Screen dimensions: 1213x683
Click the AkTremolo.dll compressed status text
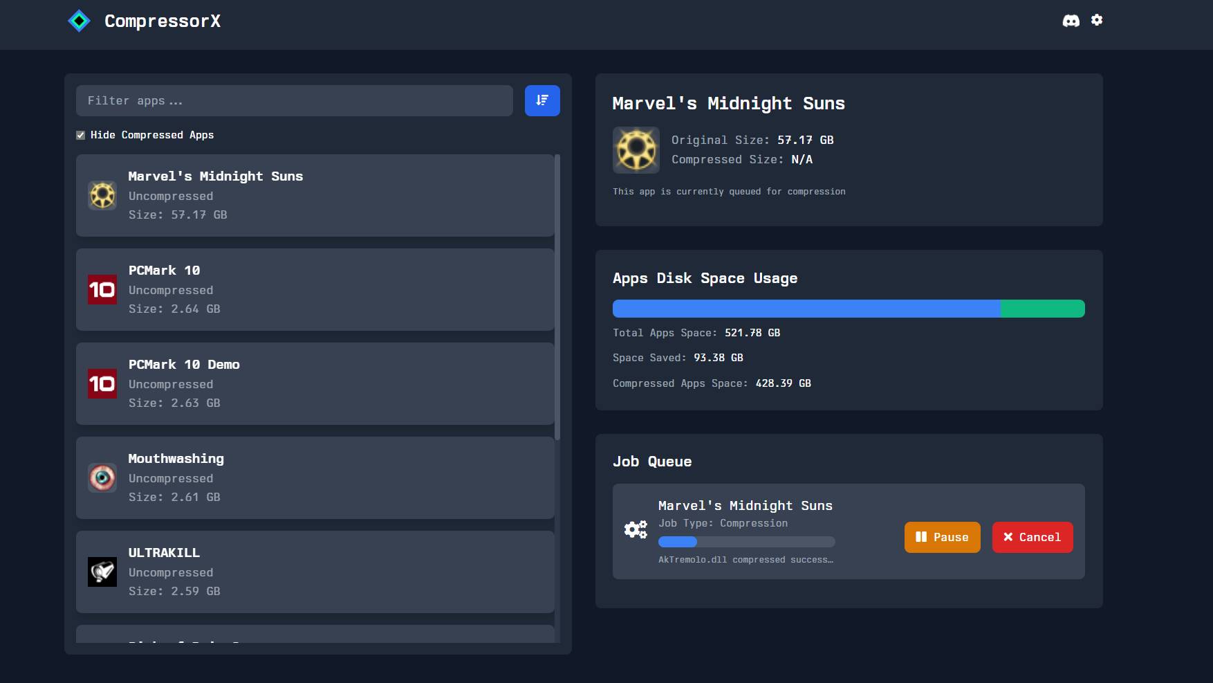pos(746,560)
